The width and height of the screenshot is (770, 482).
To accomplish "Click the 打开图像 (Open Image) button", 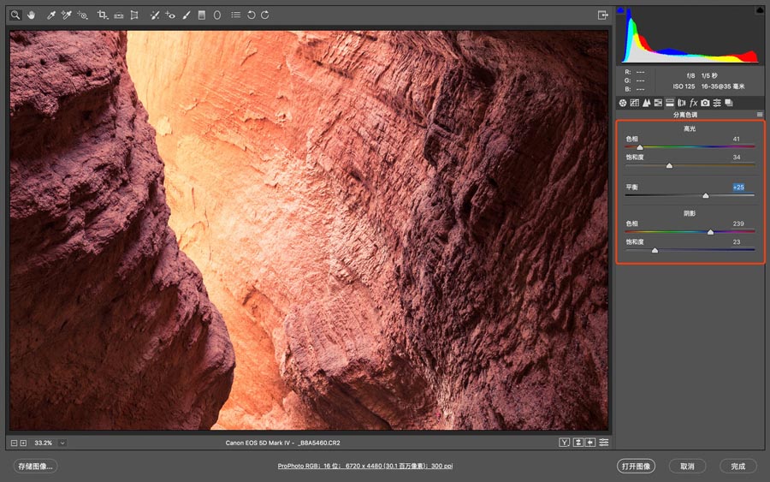I will [636, 467].
